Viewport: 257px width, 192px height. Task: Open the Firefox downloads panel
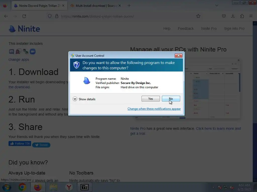(233, 16)
